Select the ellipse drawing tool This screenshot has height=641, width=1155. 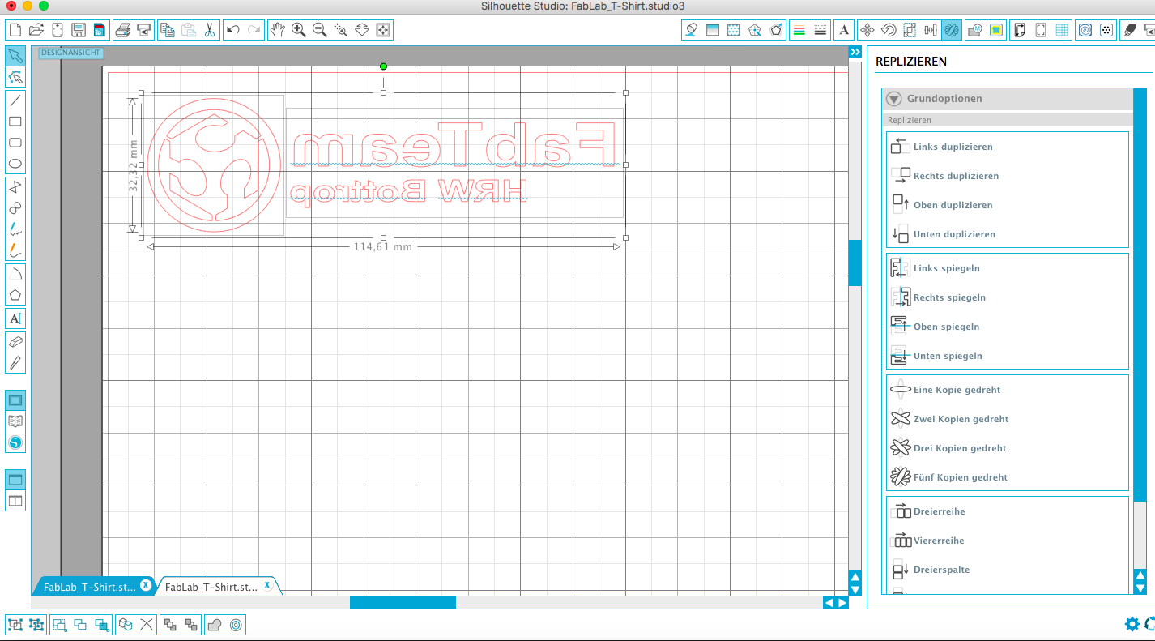click(x=15, y=164)
